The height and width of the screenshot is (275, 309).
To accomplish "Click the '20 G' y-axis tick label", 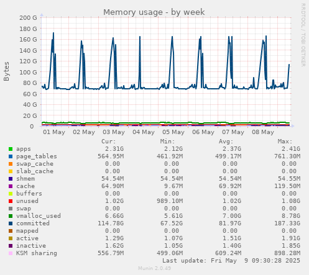I will point(30,115).
